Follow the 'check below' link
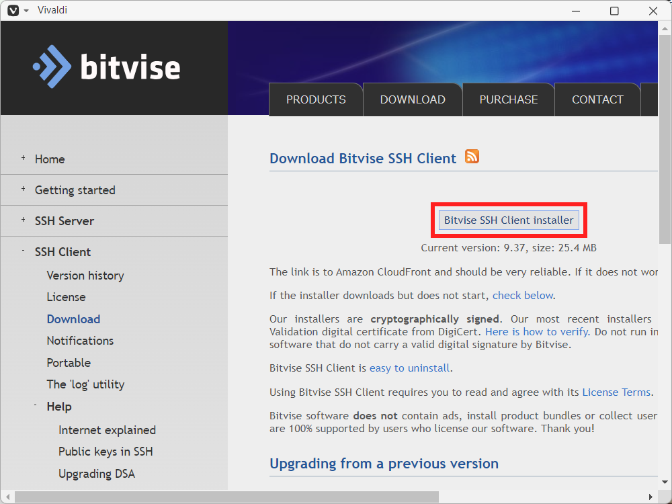672x504 pixels. [522, 295]
